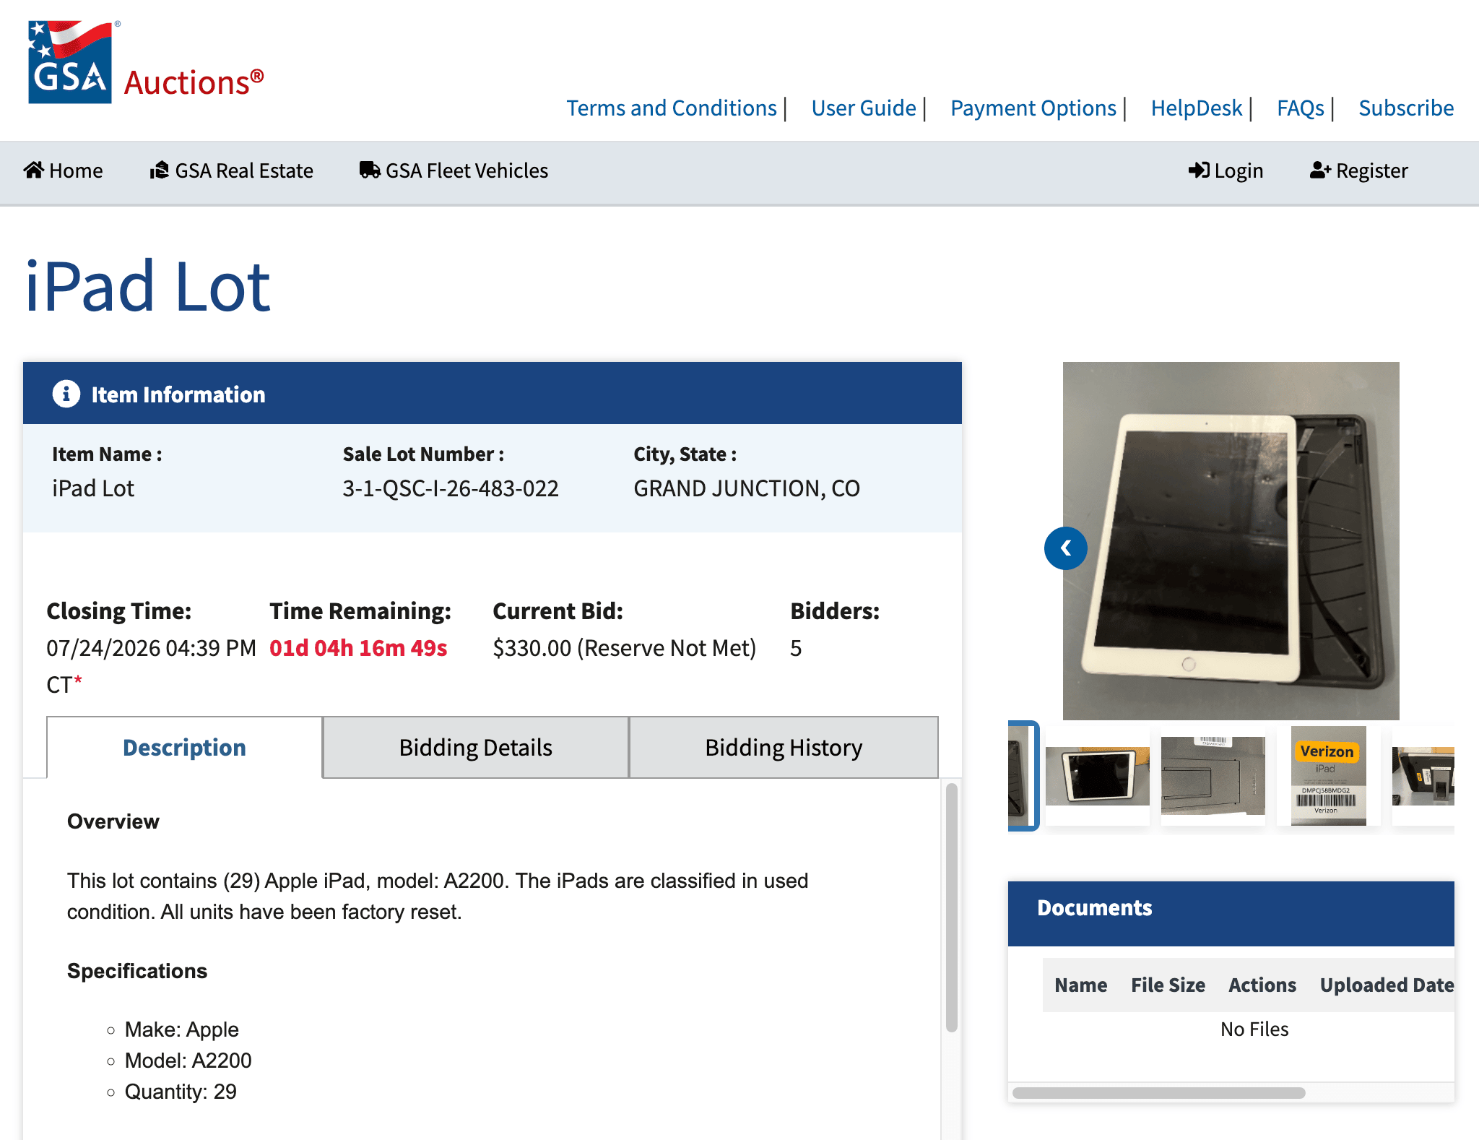Click the Name column header in Documents
This screenshot has height=1140, width=1479.
pos(1080,985)
